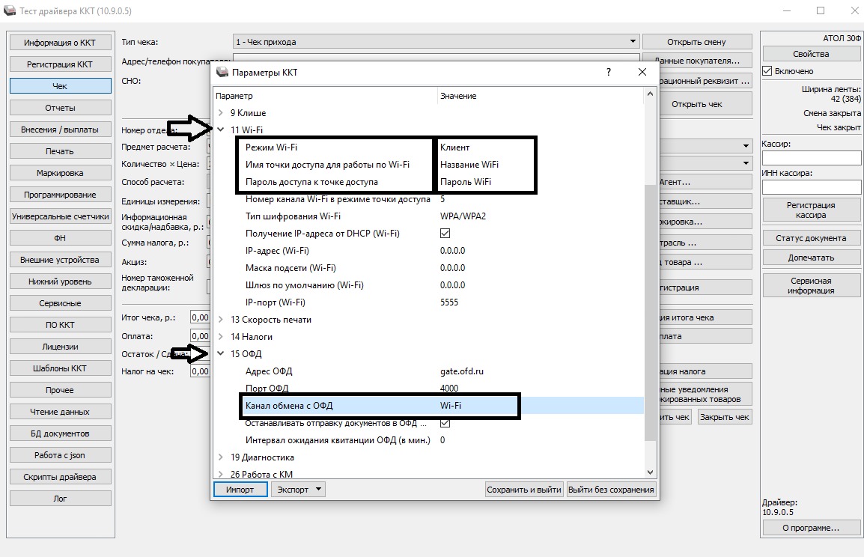Image resolution: width=864 pixels, height=557 pixels.
Task: Expand the 9 Клише tree node
Action: coord(221,113)
